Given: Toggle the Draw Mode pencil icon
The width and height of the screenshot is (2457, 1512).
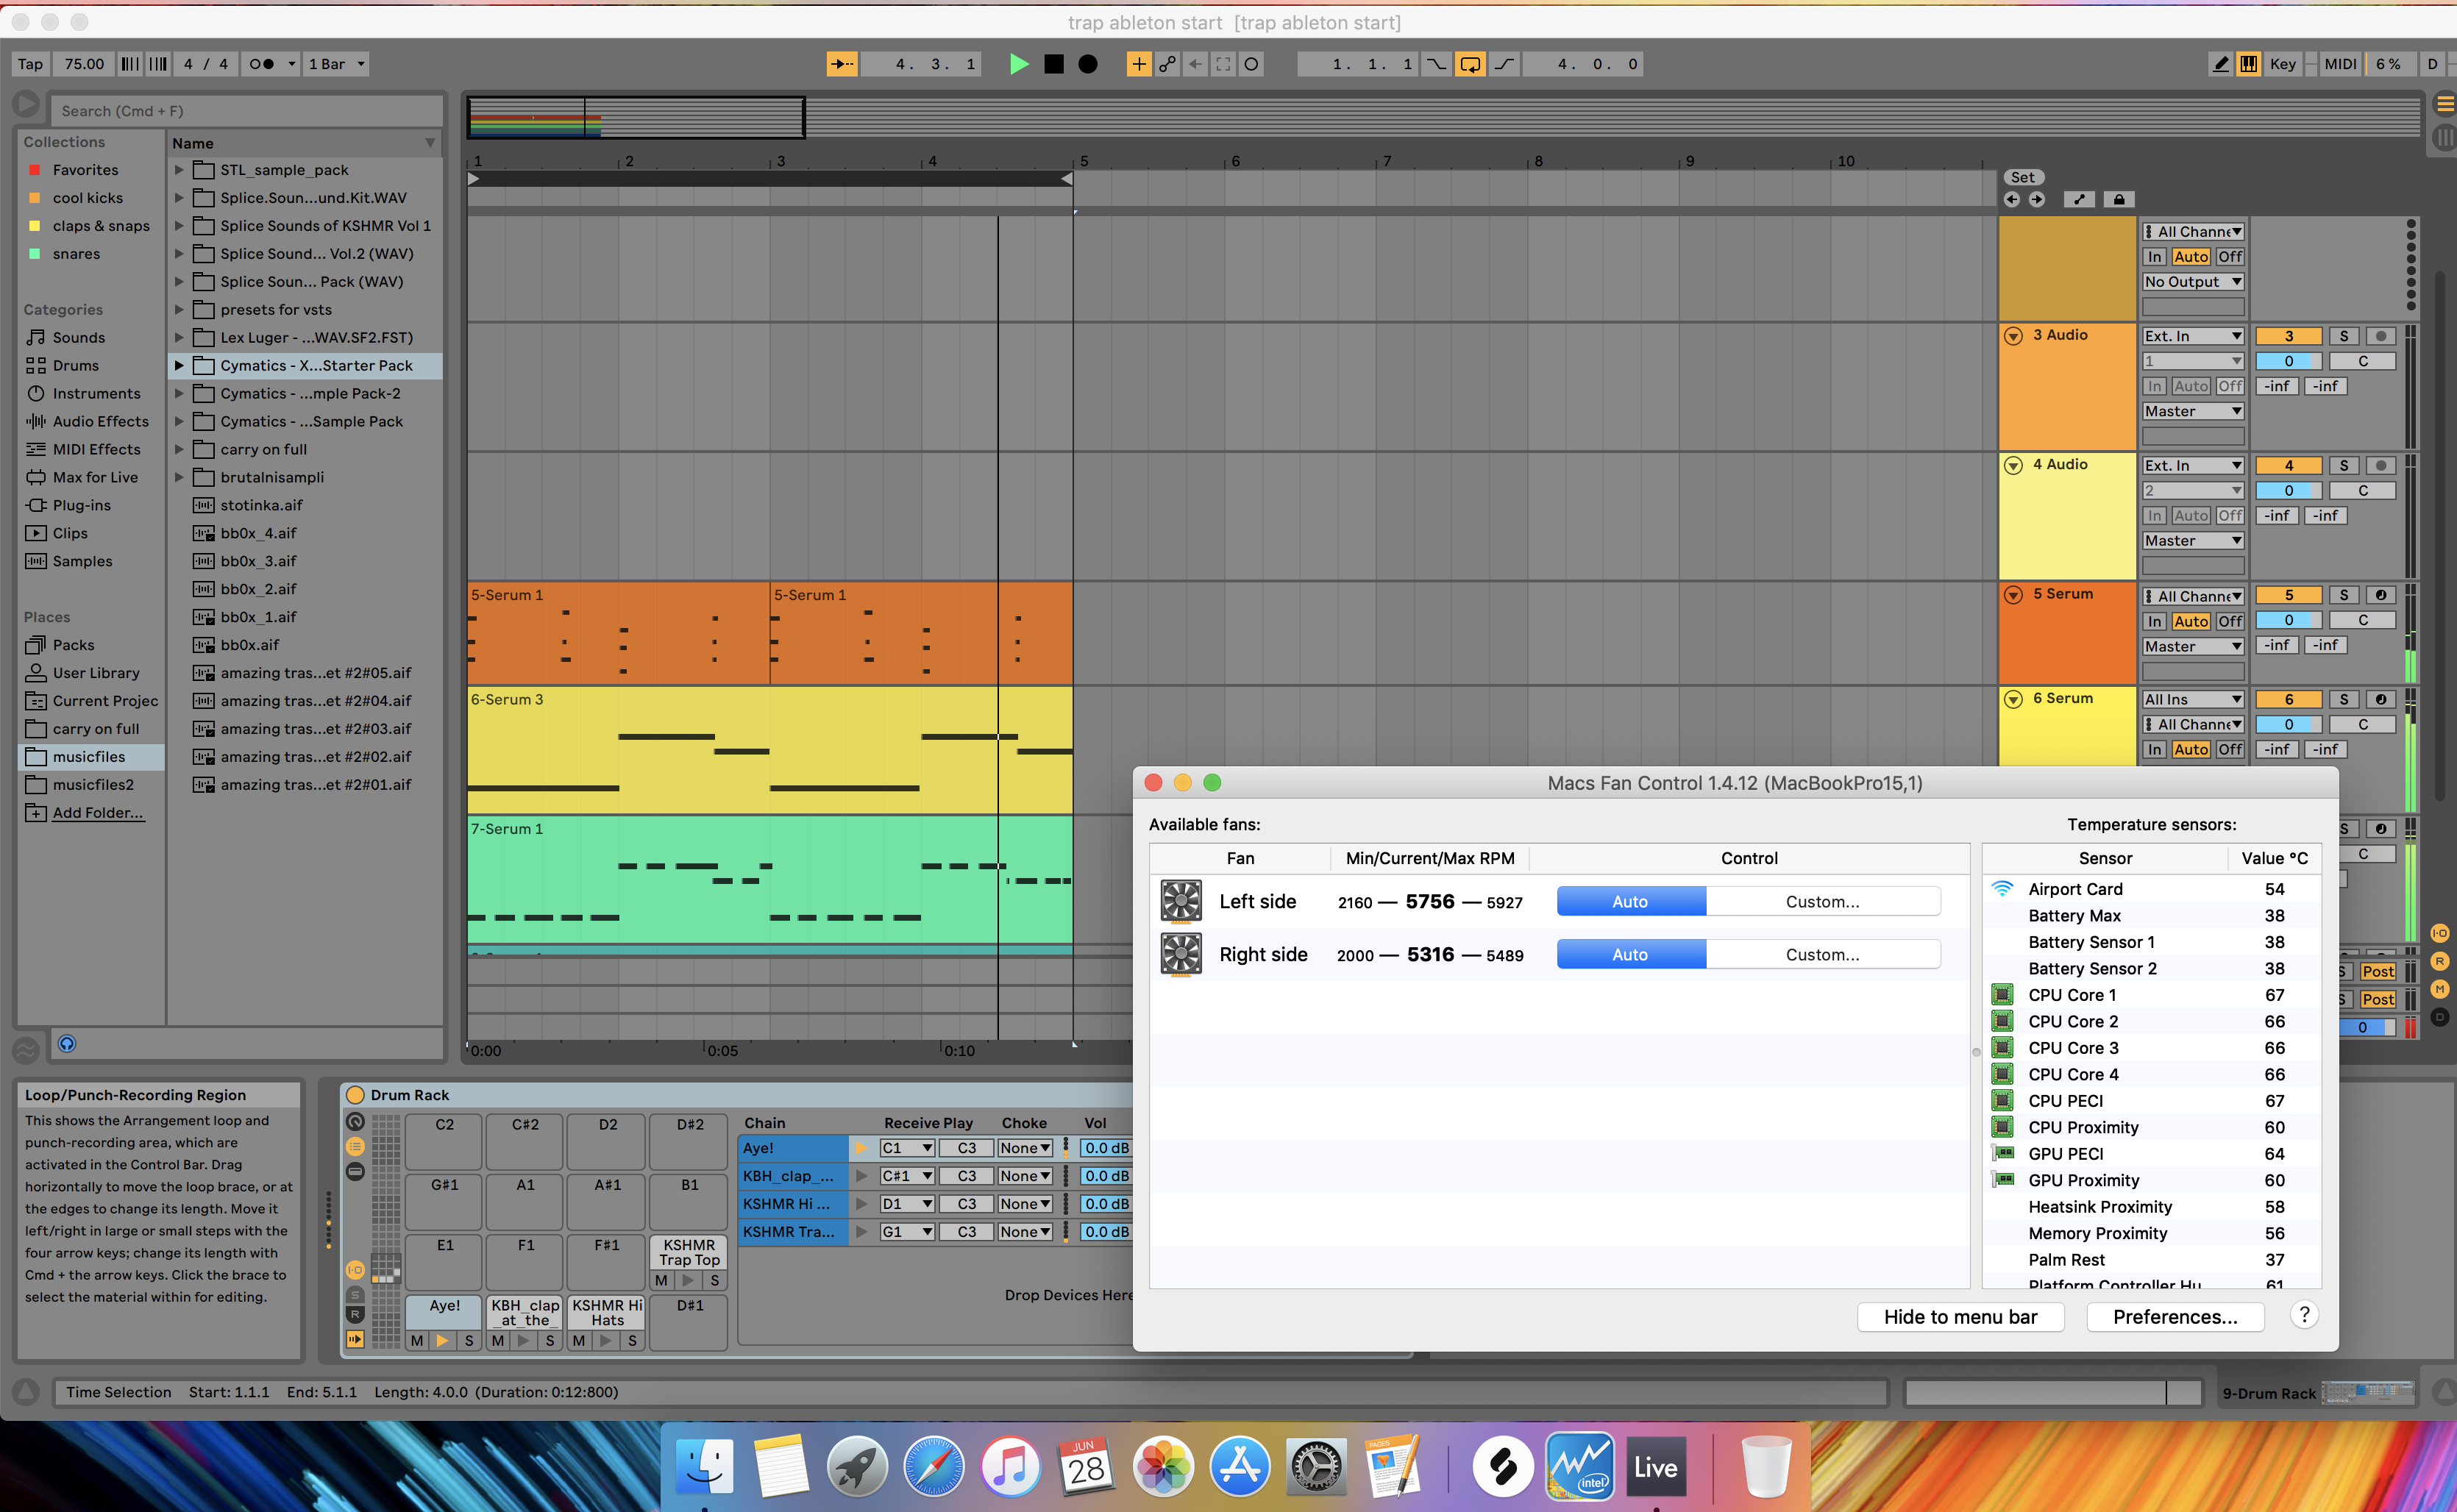Looking at the screenshot, I should tap(2220, 64).
